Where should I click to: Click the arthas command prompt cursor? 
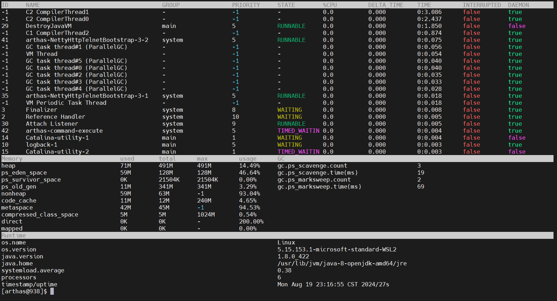(x=52, y=291)
